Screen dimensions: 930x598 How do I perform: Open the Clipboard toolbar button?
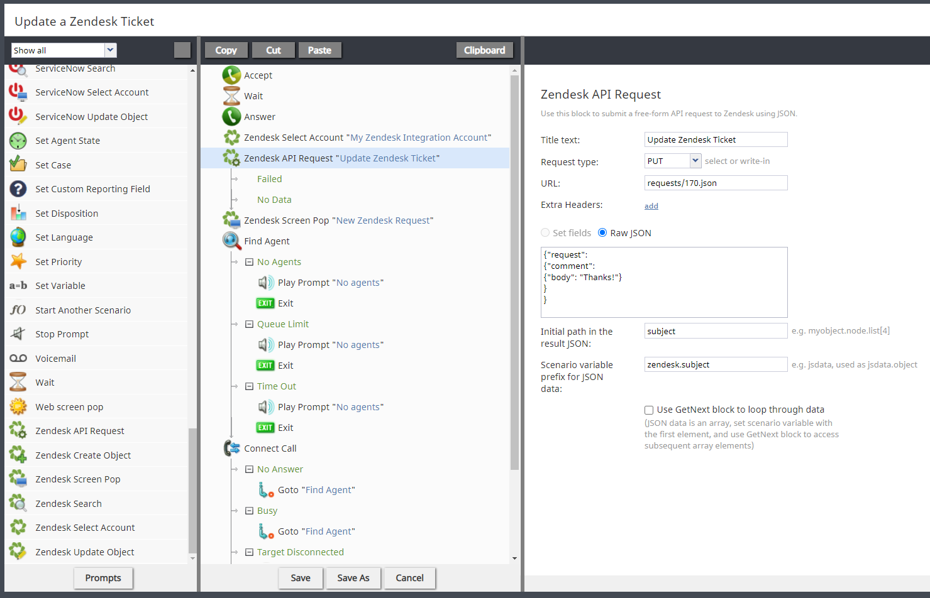coord(485,50)
